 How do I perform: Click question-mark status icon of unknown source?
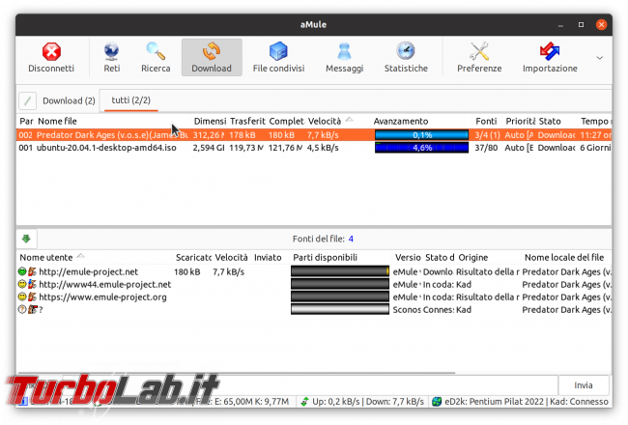[22, 310]
